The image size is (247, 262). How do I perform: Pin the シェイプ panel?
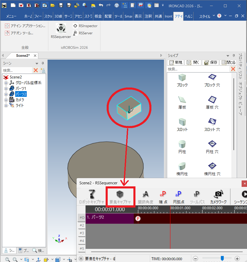click(234, 55)
